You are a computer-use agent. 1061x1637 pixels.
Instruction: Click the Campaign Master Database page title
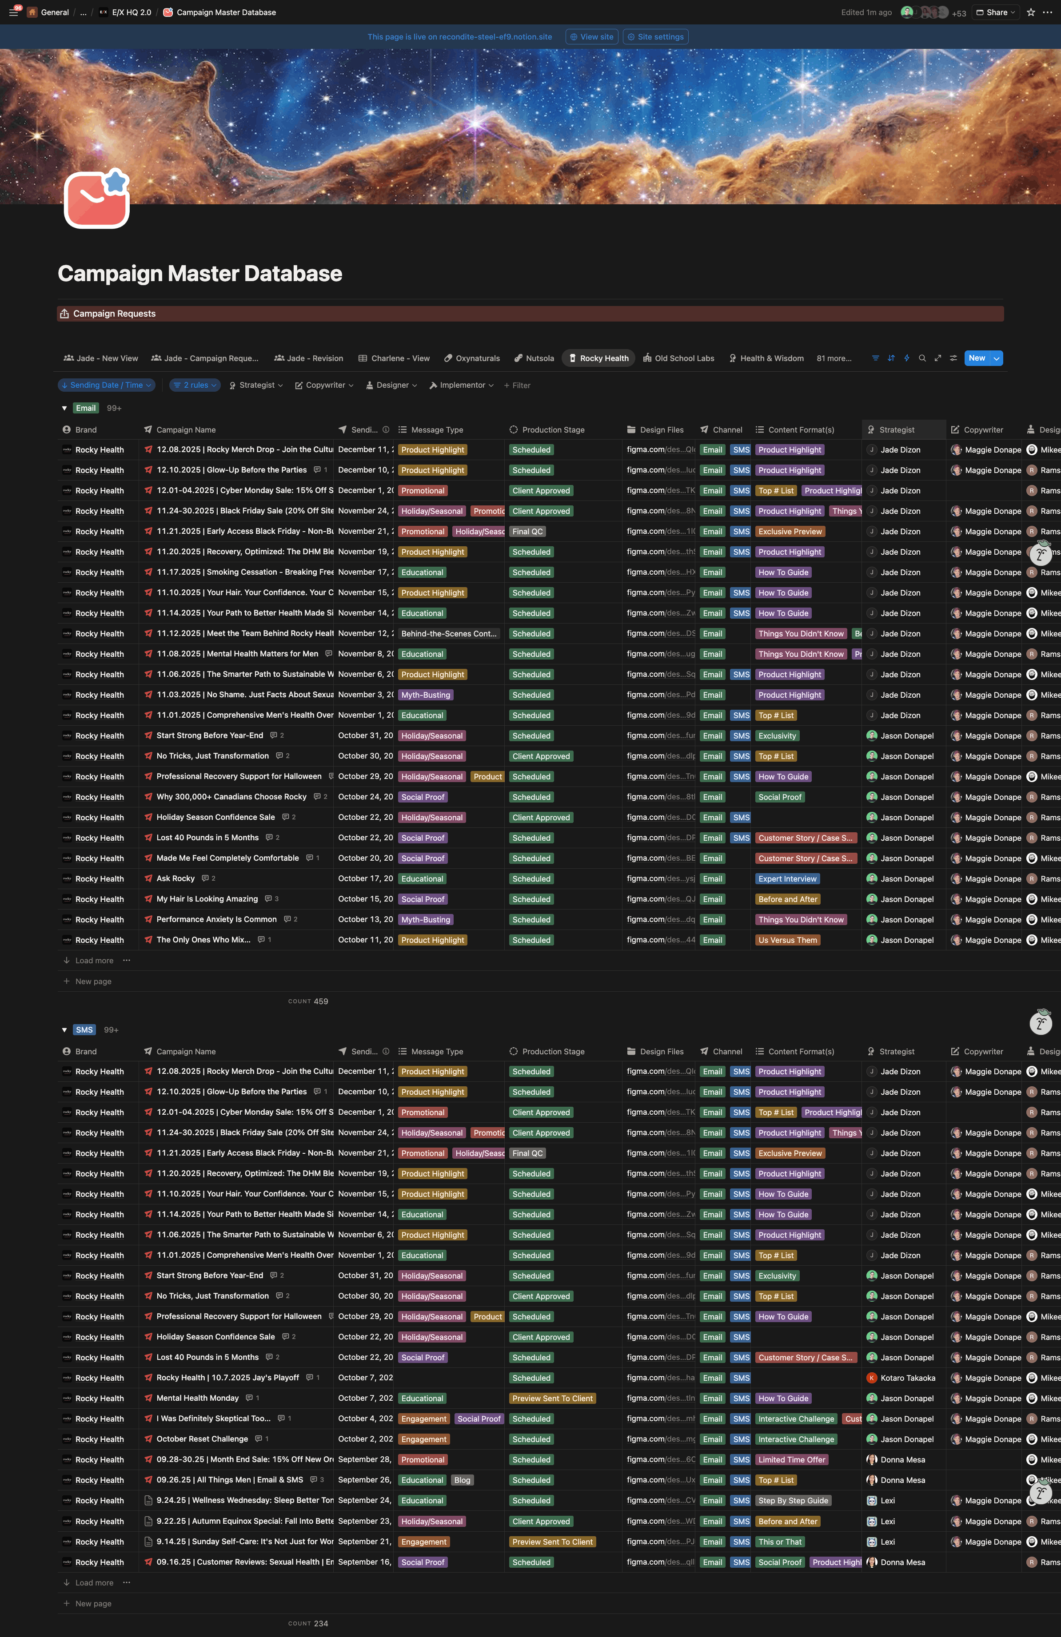pyautogui.click(x=199, y=274)
